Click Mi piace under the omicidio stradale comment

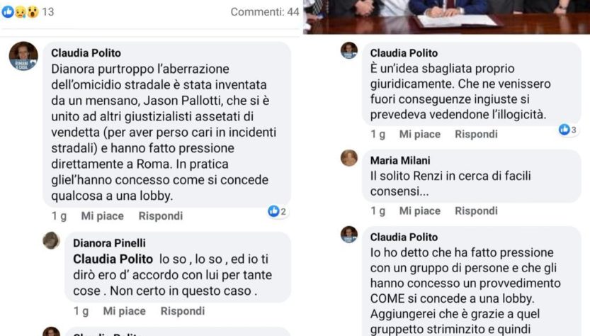[102, 215]
